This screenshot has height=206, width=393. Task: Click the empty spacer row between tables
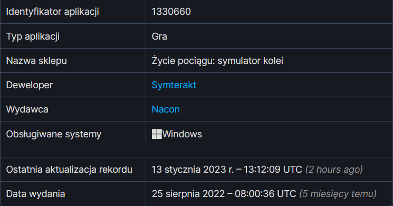pos(196,152)
